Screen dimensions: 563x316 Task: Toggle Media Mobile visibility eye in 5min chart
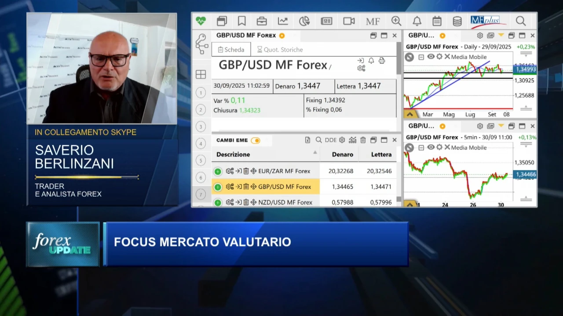[431, 147]
